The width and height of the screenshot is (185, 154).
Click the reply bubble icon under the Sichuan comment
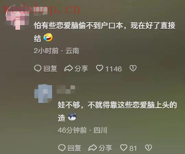point(62,148)
